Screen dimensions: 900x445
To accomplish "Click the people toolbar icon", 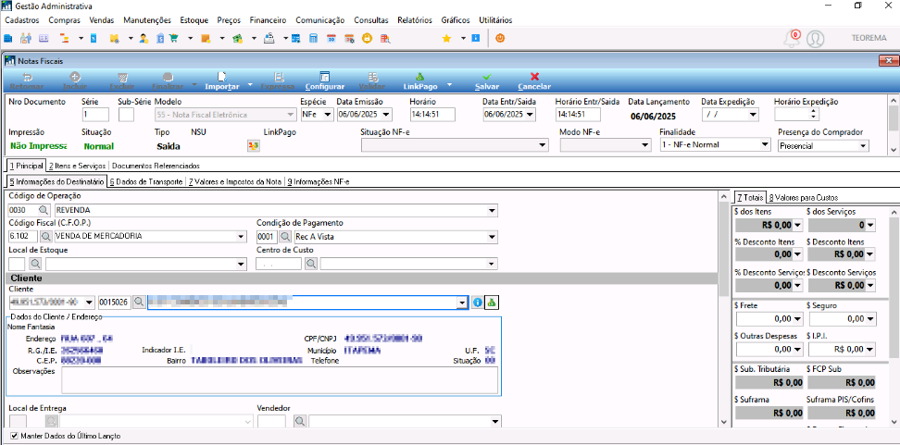I will [x=26, y=39].
